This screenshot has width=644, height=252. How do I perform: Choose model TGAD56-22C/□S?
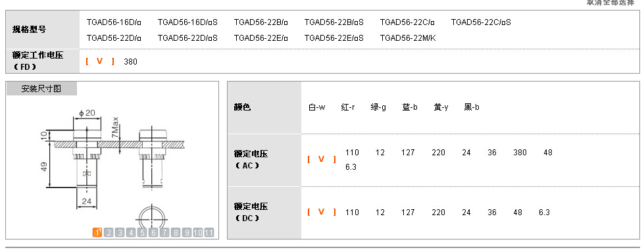481,22
